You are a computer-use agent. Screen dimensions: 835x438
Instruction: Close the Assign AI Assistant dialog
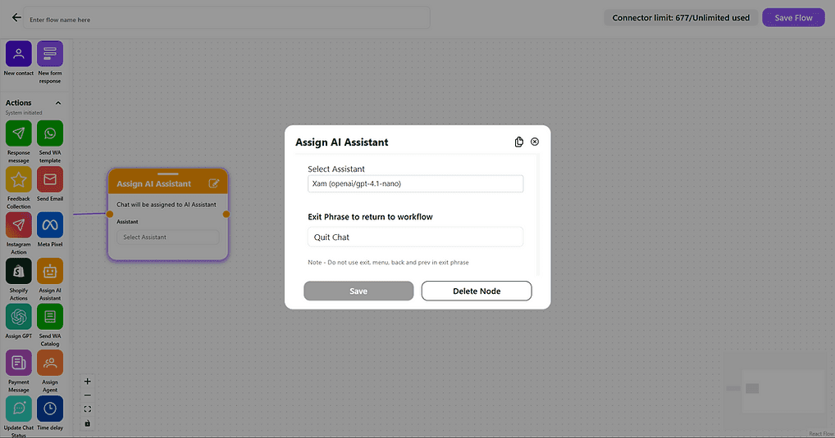tap(535, 142)
